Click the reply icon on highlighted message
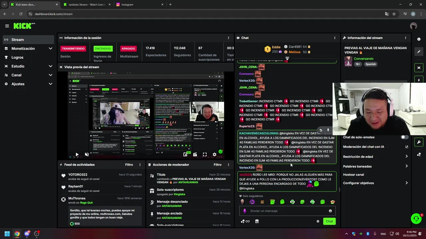Image resolution: width=426 pixels, height=239 pixels. coord(320,130)
